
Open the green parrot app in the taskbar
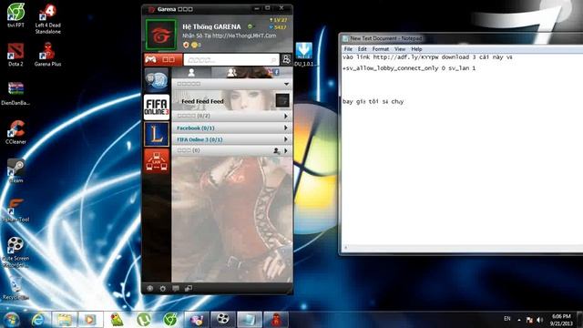[117, 320]
